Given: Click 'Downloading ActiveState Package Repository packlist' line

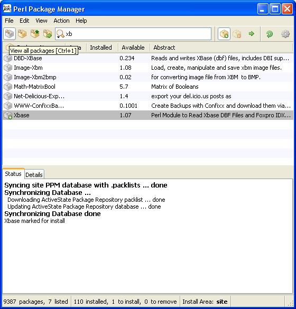Looking at the screenshot, I should point(86,200).
